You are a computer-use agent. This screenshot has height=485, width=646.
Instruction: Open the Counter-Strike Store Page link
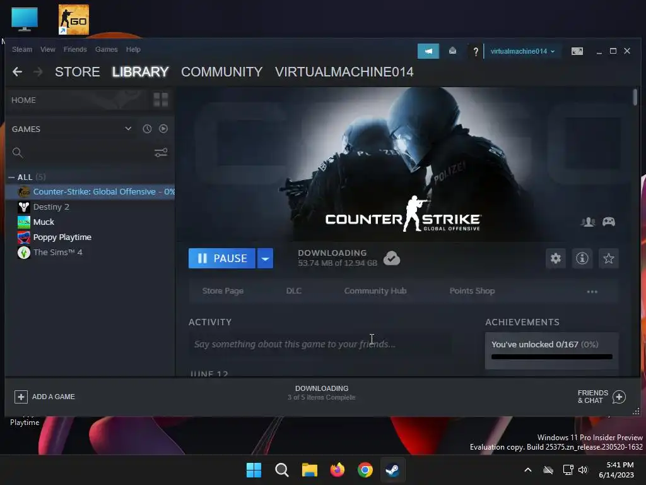(223, 290)
